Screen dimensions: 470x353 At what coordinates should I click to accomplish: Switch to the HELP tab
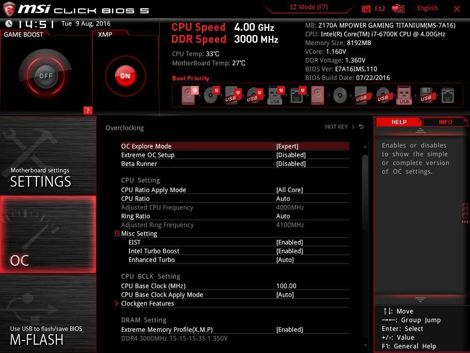click(x=399, y=122)
